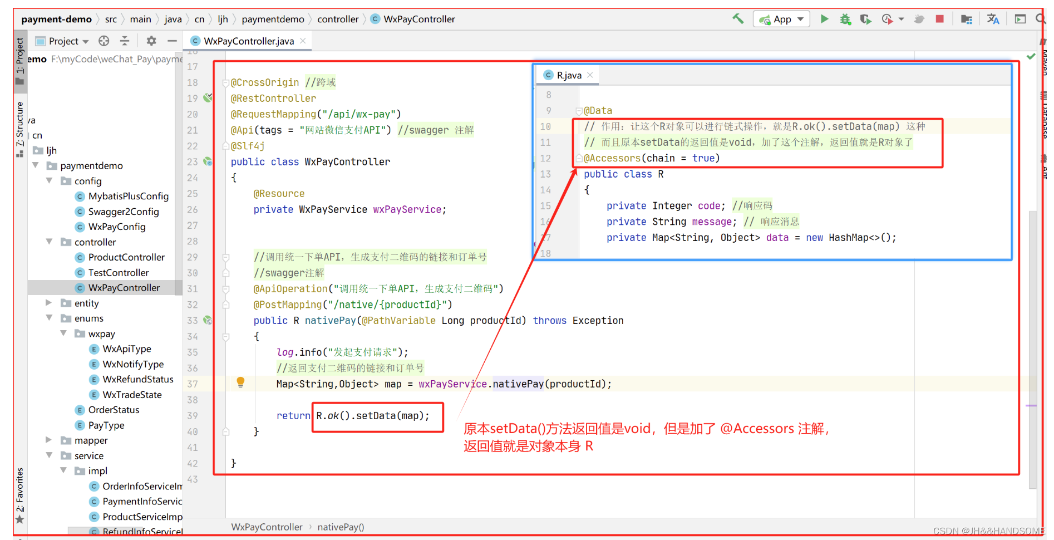Click the editor vertical scrollbar
This screenshot has height=540, width=1054.
click(x=1033, y=350)
